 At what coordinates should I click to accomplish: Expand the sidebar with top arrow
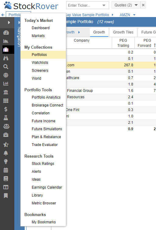[x=9, y=23]
